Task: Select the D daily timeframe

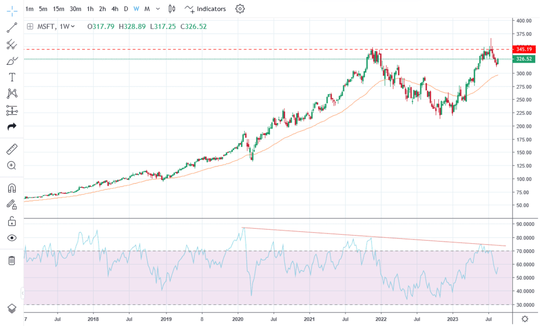Action: [126, 9]
